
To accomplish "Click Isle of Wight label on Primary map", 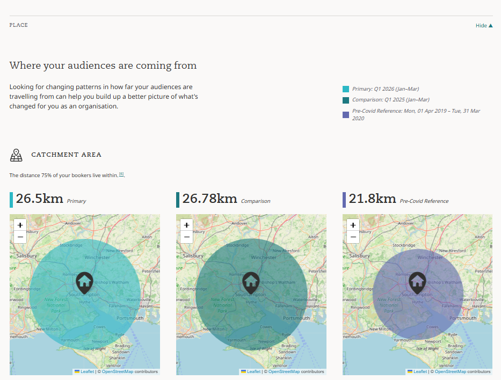I will pyautogui.click(x=95, y=349).
